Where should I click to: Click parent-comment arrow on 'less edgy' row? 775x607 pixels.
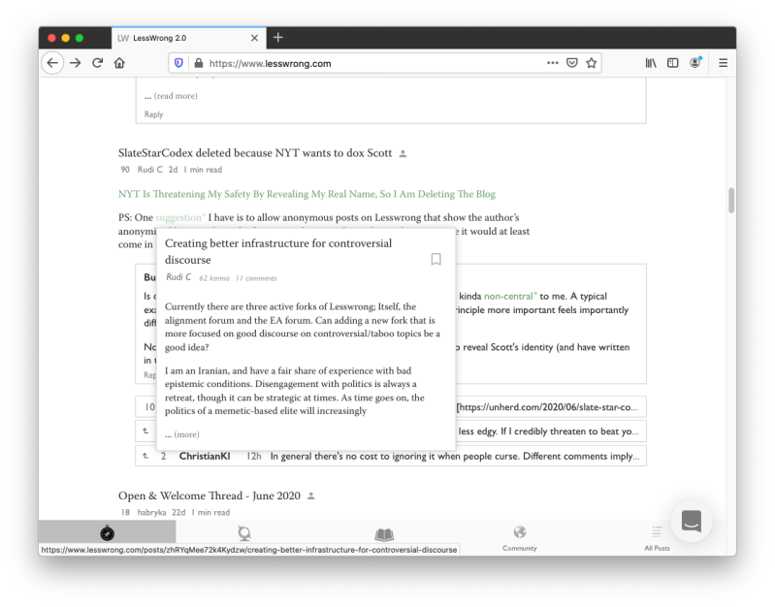(x=145, y=431)
